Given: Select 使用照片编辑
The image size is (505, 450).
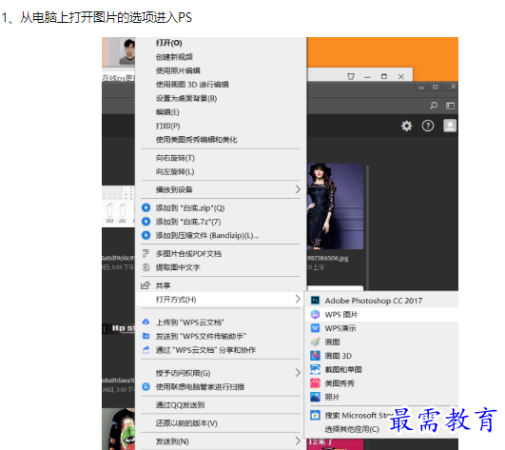Looking at the screenshot, I should tap(178, 70).
